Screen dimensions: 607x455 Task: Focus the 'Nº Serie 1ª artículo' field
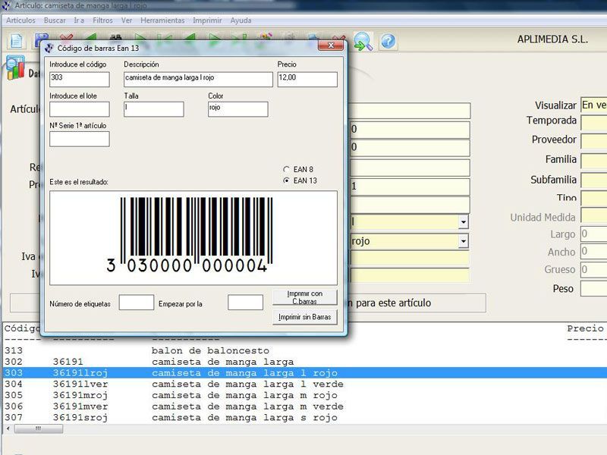(80, 140)
